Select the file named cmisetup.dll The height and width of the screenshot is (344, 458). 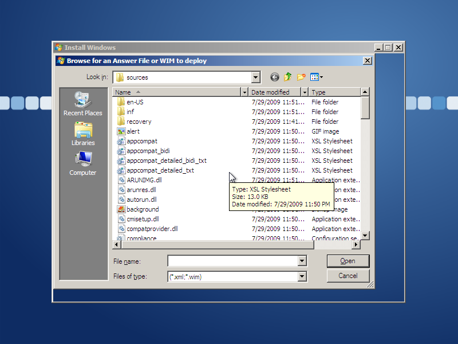tap(143, 219)
